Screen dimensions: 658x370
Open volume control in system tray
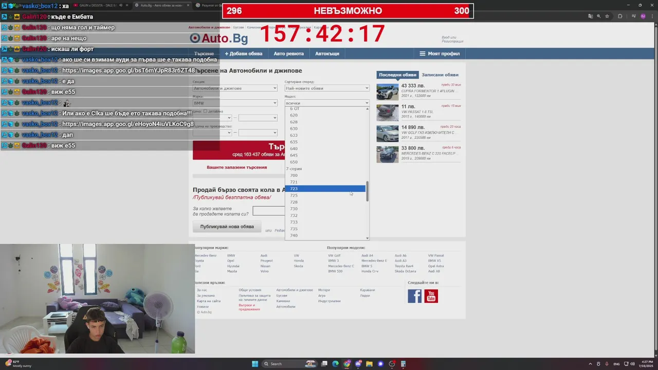[632, 364]
